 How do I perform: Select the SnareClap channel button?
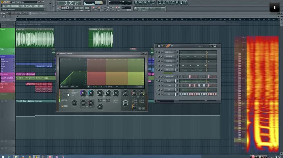169,77
